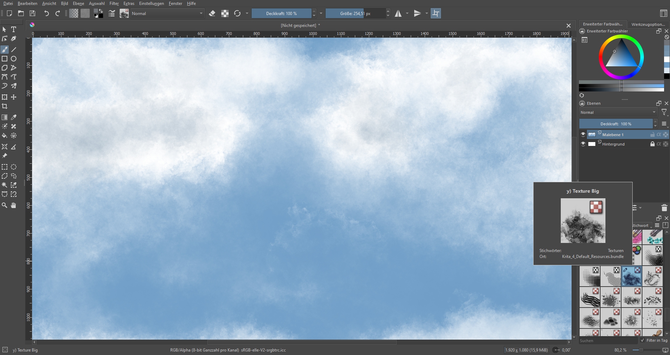
Task: Expand the arrow after the reload-preset icon
Action: coord(247,13)
